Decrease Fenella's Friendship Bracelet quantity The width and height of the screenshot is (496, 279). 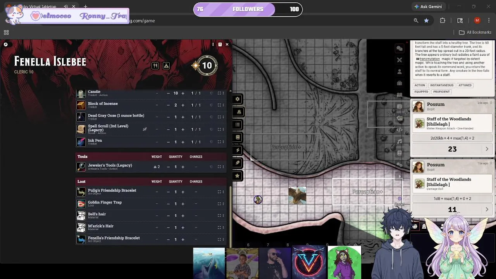click(x=168, y=239)
